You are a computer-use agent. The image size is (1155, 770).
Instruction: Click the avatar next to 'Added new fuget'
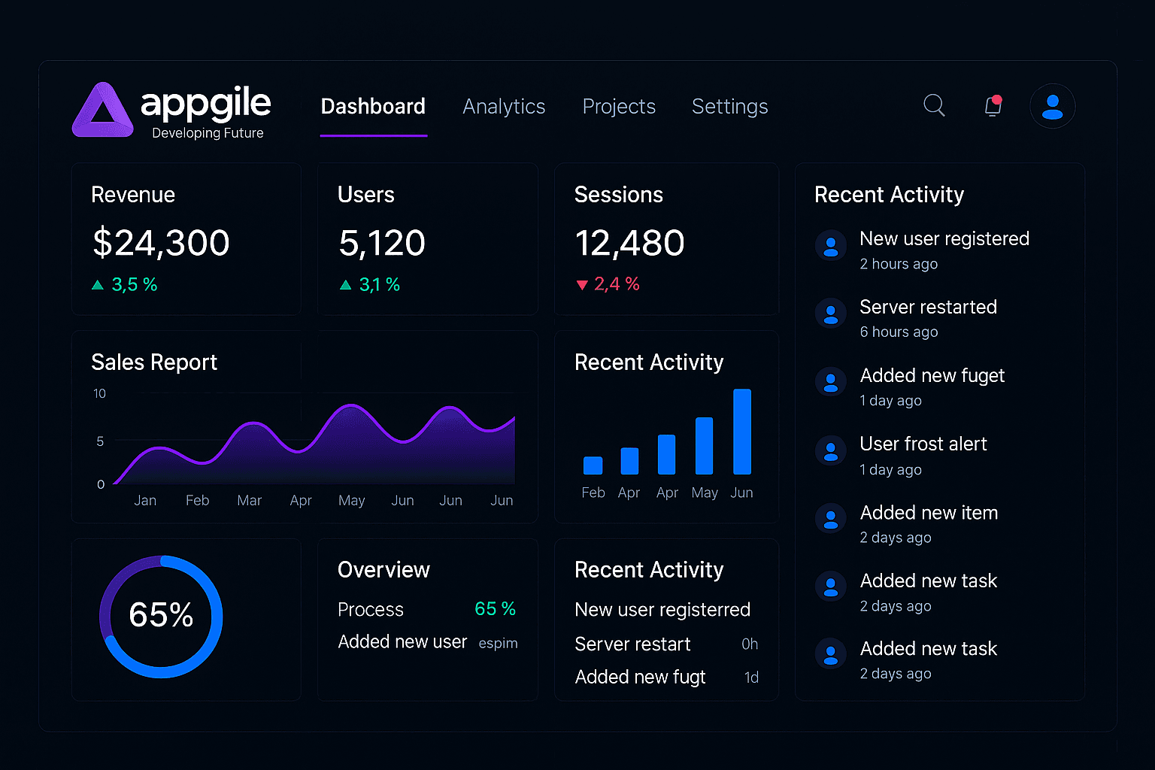[x=830, y=382]
